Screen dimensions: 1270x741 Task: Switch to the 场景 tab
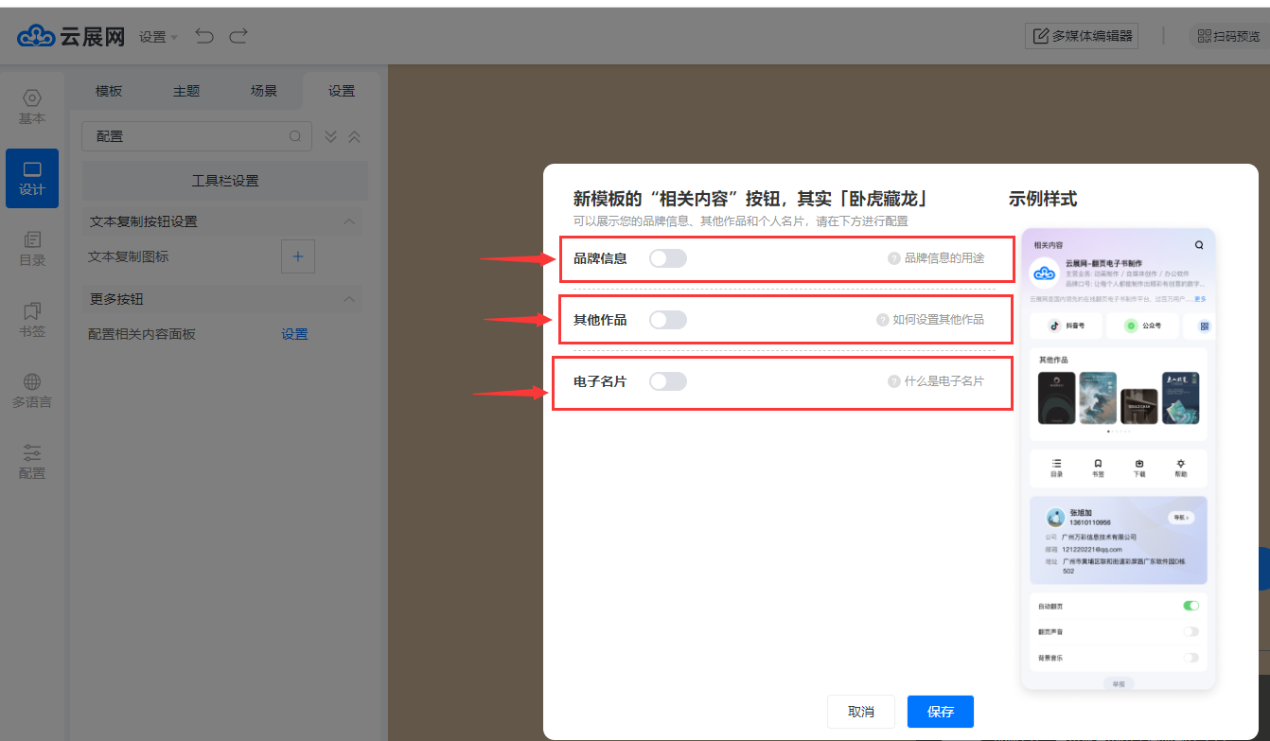tap(264, 91)
